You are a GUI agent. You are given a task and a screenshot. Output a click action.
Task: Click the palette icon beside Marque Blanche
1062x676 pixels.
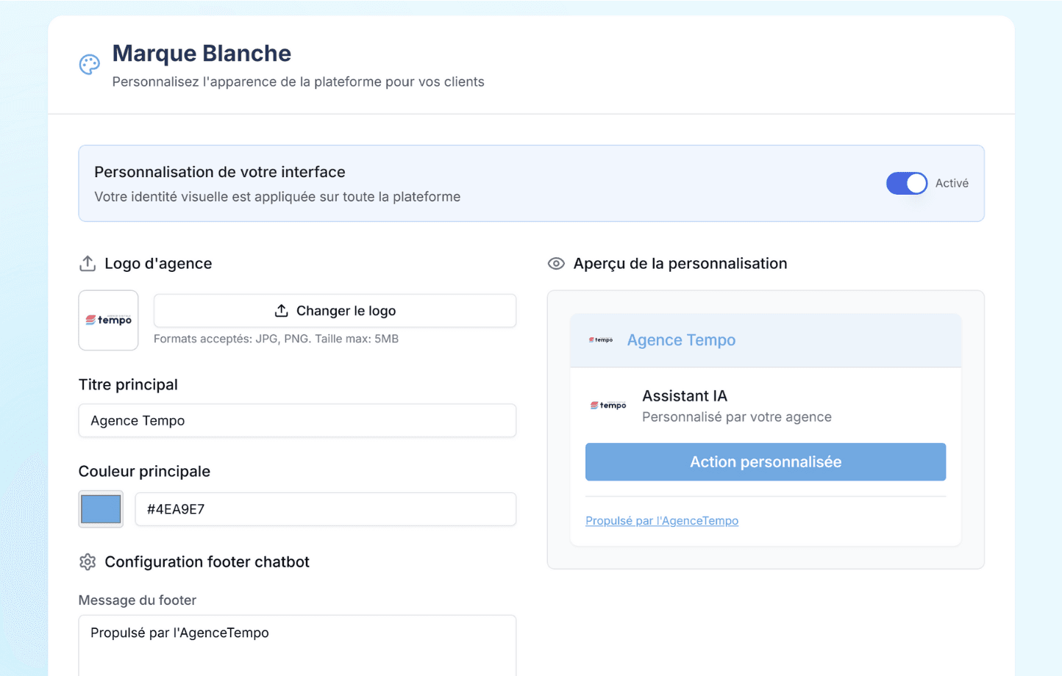[x=89, y=64]
